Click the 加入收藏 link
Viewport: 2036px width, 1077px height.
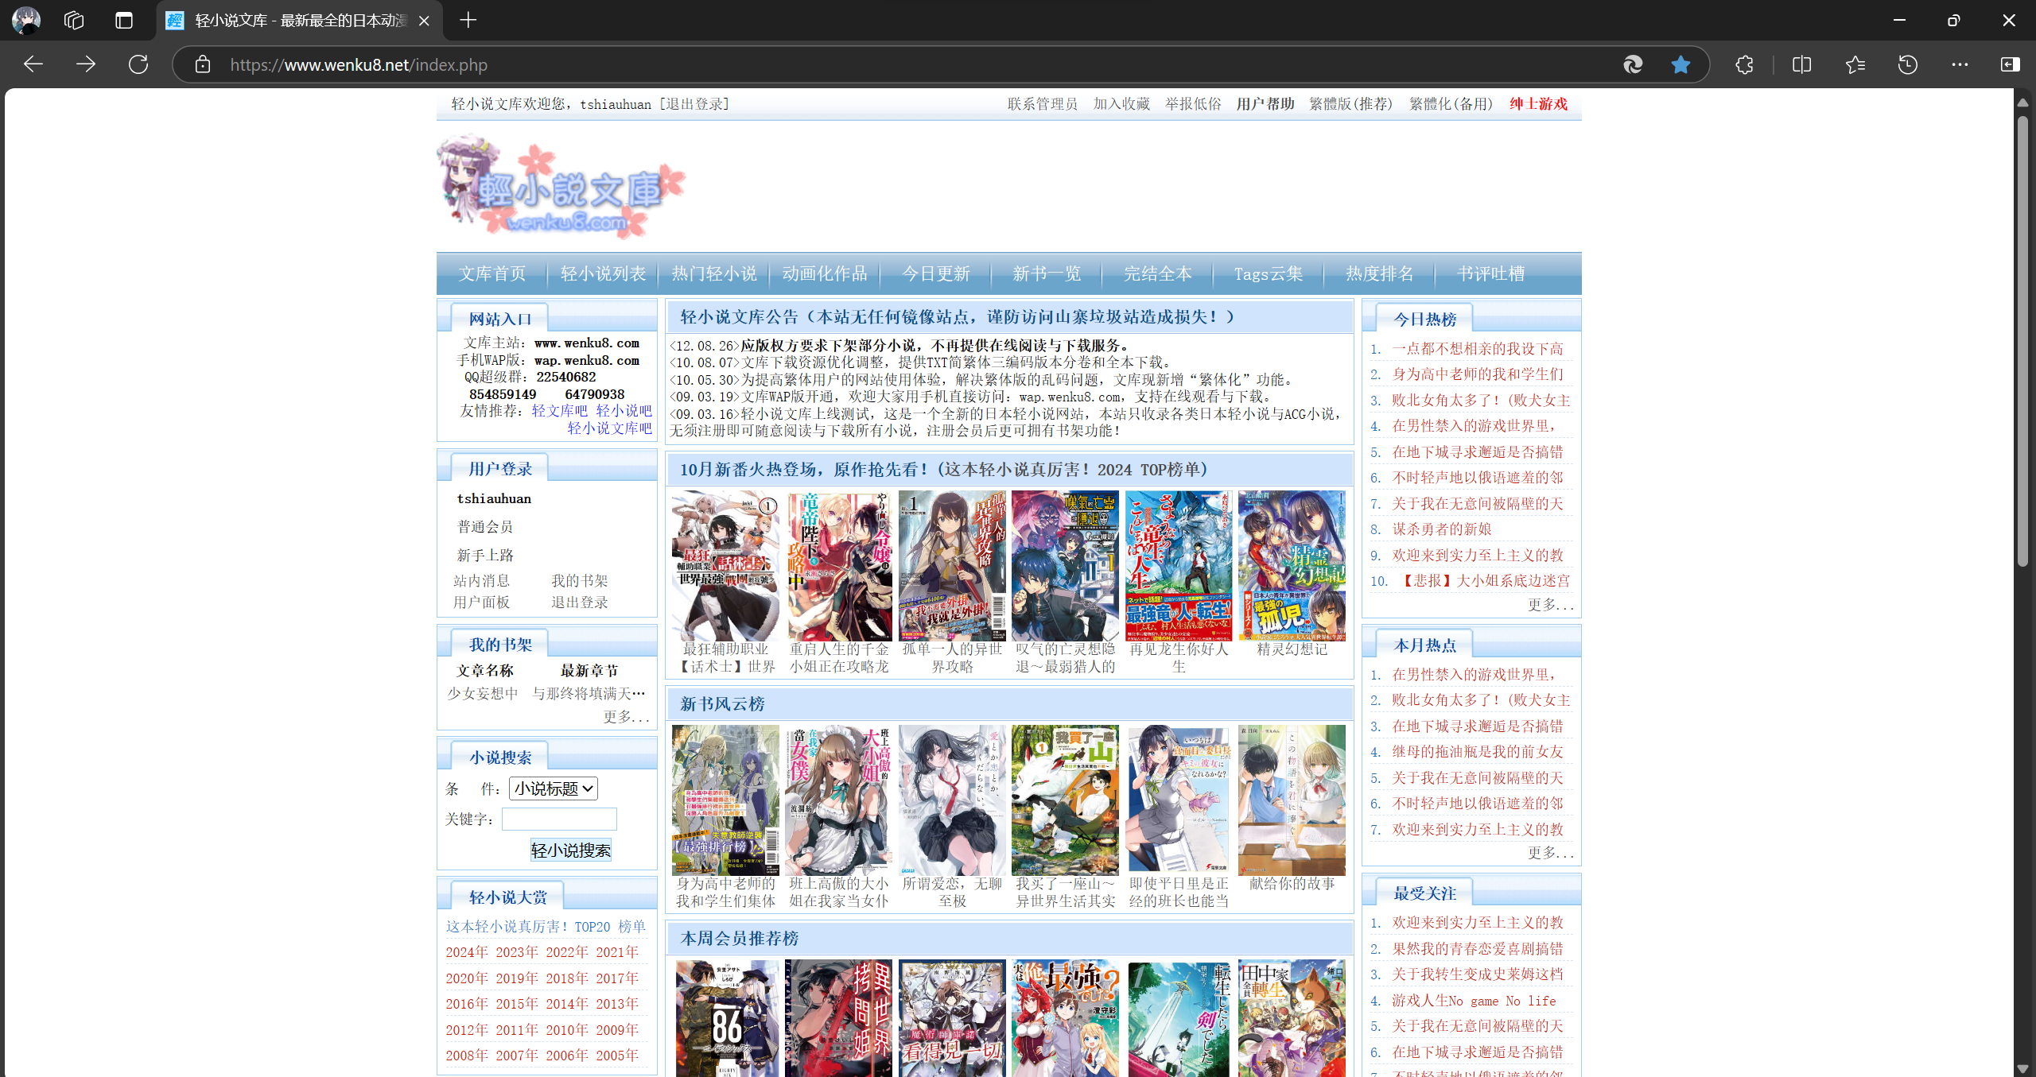(x=1121, y=104)
